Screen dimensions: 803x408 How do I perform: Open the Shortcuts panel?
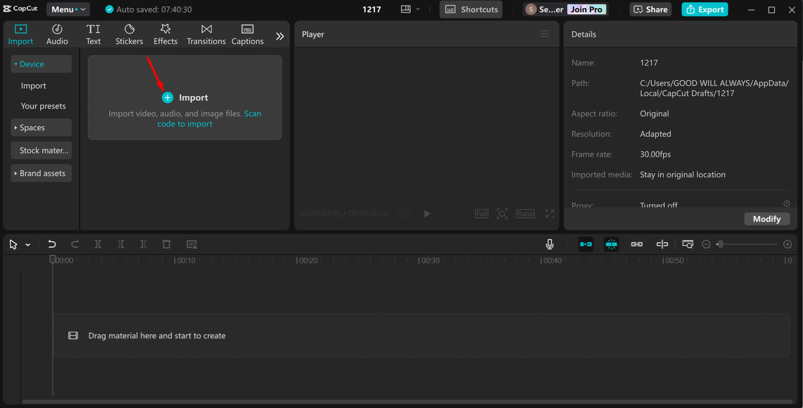471,9
